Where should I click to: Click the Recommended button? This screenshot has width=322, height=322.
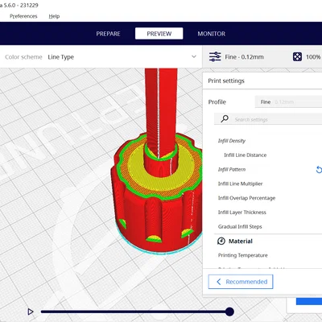[x=241, y=282]
